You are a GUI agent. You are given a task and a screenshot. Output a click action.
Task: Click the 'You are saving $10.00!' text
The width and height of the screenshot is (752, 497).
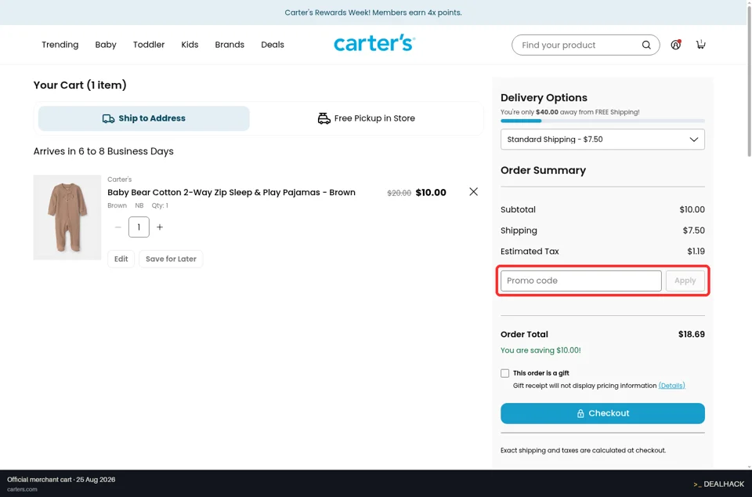coord(540,350)
